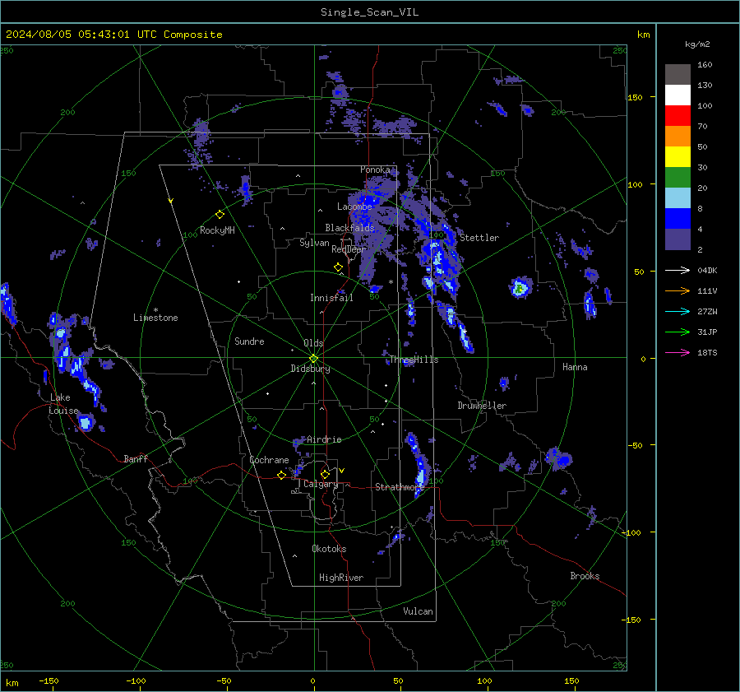The height and width of the screenshot is (692, 740).
Task: Pick the orange 50-70 legend swatch
Action: click(678, 136)
